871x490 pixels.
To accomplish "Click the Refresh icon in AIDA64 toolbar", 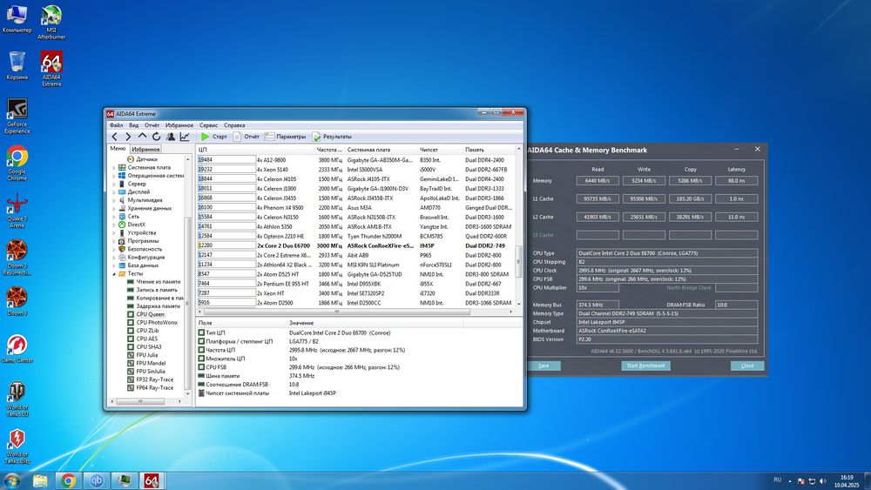I will pyautogui.click(x=157, y=137).
